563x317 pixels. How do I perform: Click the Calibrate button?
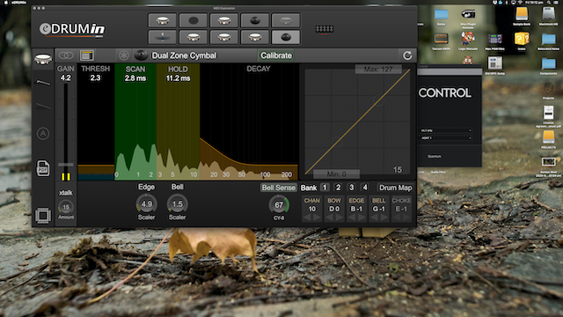(x=276, y=55)
